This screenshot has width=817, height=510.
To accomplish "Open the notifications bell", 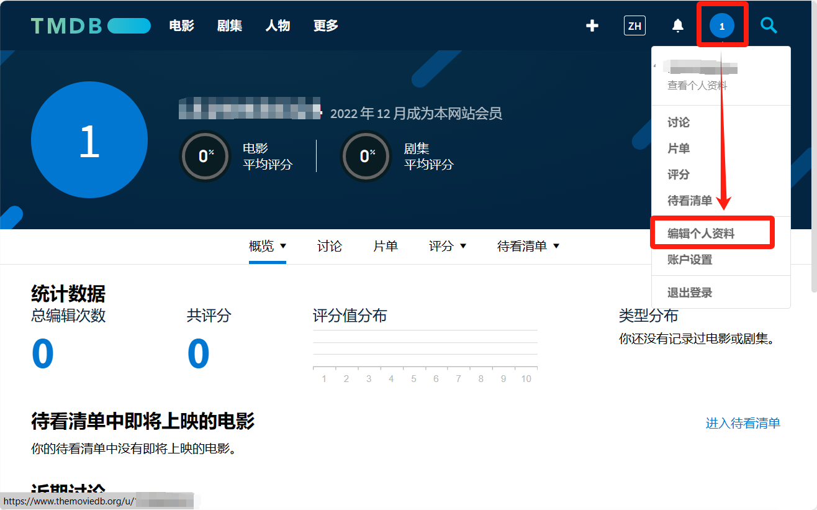I will [x=678, y=25].
